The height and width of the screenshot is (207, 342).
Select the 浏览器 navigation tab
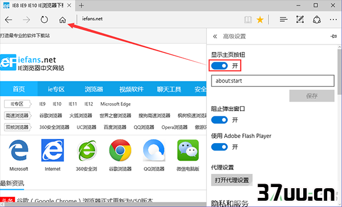tap(94, 89)
